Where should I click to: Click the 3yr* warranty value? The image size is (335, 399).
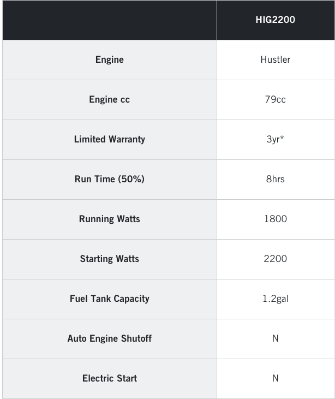[x=275, y=139]
